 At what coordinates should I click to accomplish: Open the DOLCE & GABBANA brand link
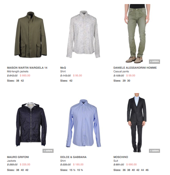coord(73,157)
